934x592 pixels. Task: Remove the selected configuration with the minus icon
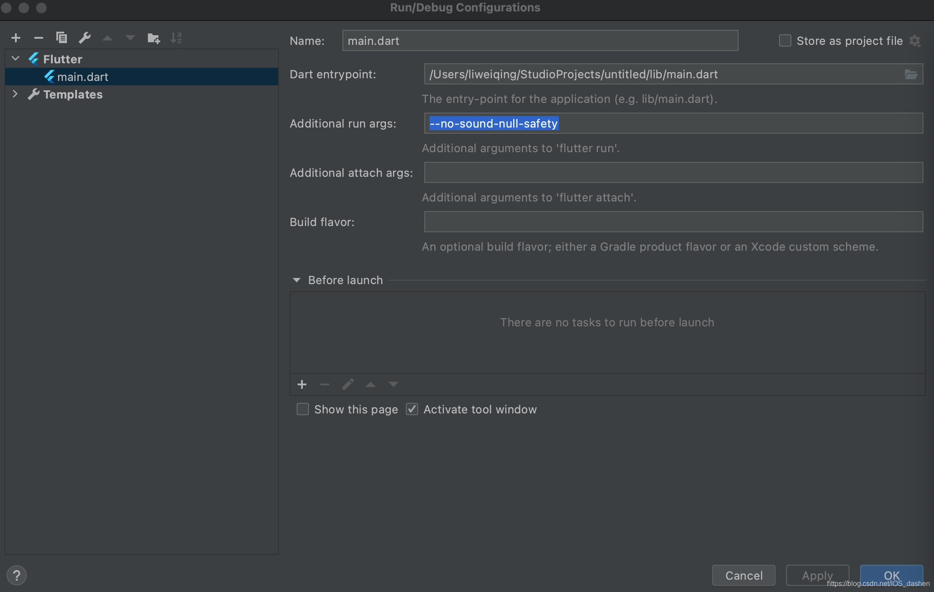[39, 38]
